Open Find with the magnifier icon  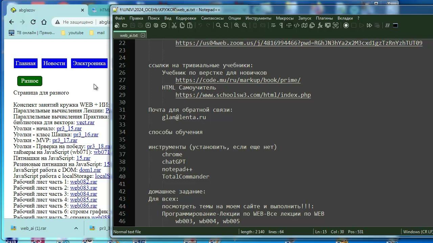pyautogui.click(x=219, y=25)
